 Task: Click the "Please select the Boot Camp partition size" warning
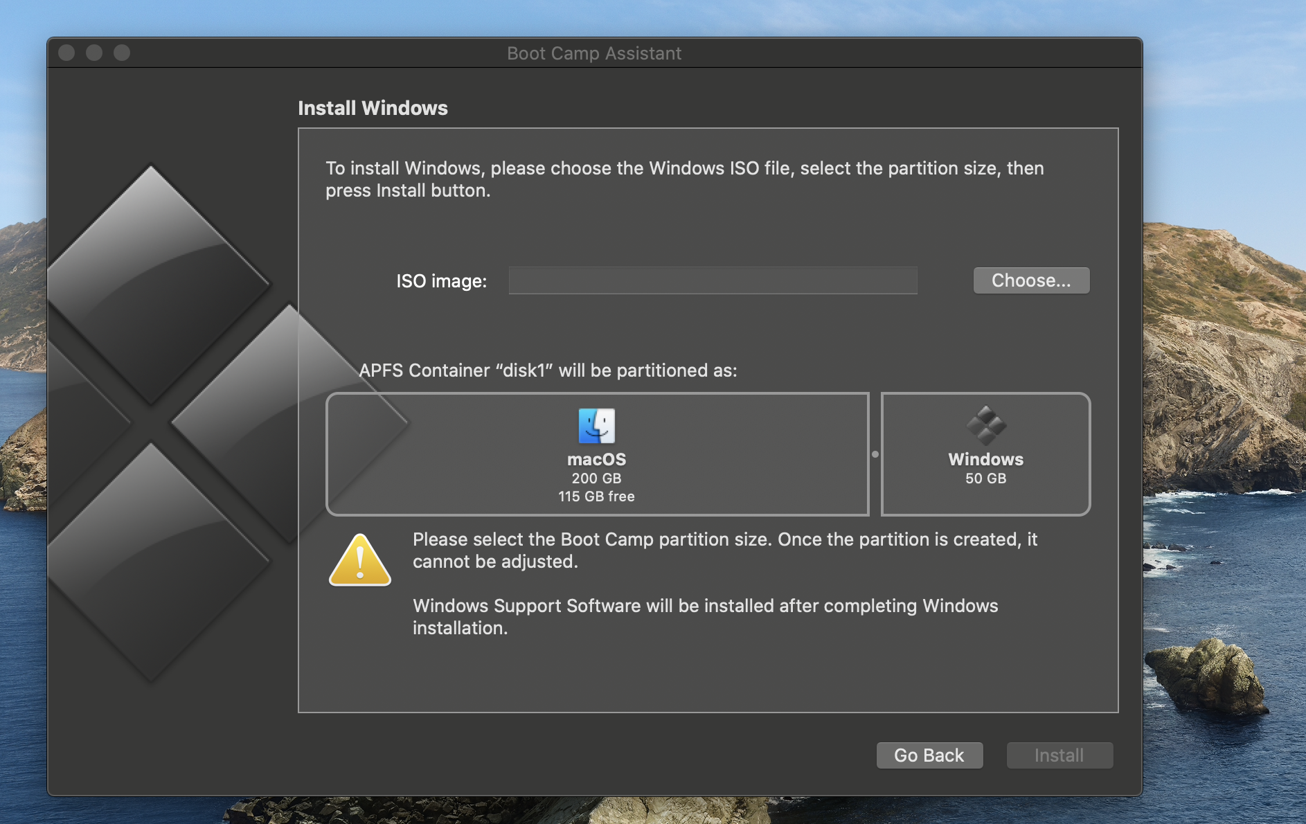tap(725, 550)
